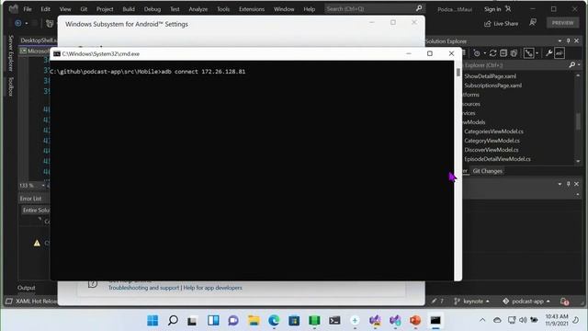Open the send feedback icon near Live Share

pyautogui.click(x=533, y=23)
